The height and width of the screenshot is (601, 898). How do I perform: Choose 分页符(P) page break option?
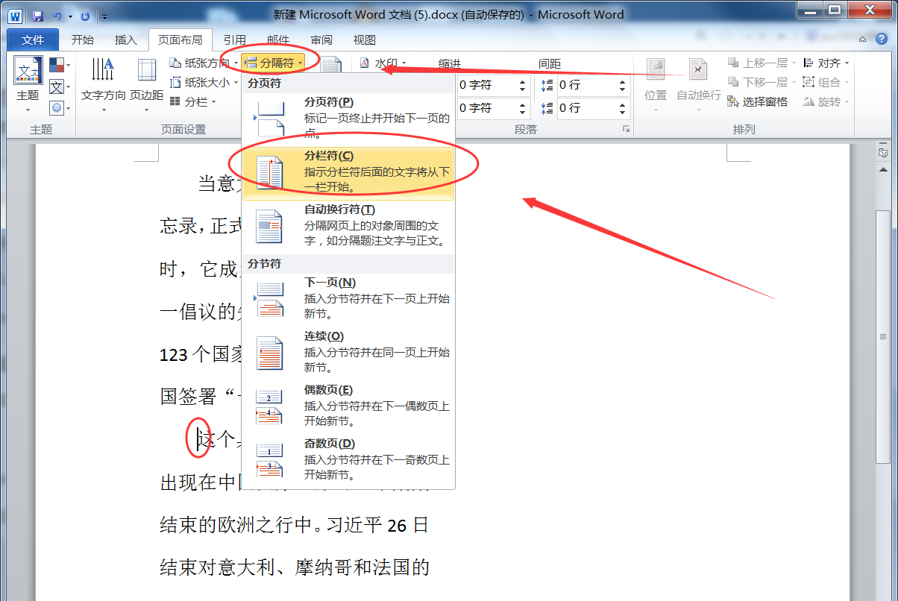click(x=348, y=117)
